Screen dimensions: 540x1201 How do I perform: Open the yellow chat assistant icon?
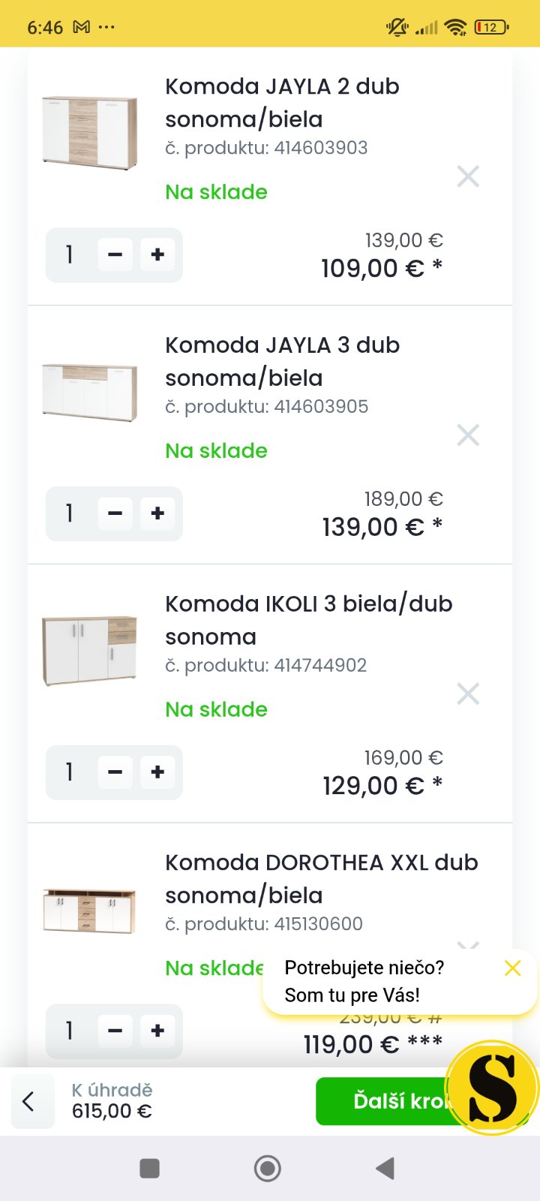coord(492,1088)
